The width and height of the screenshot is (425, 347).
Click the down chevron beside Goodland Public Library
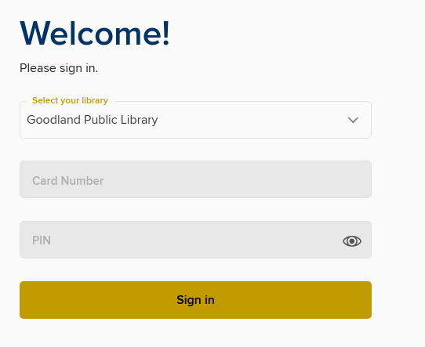tap(353, 120)
